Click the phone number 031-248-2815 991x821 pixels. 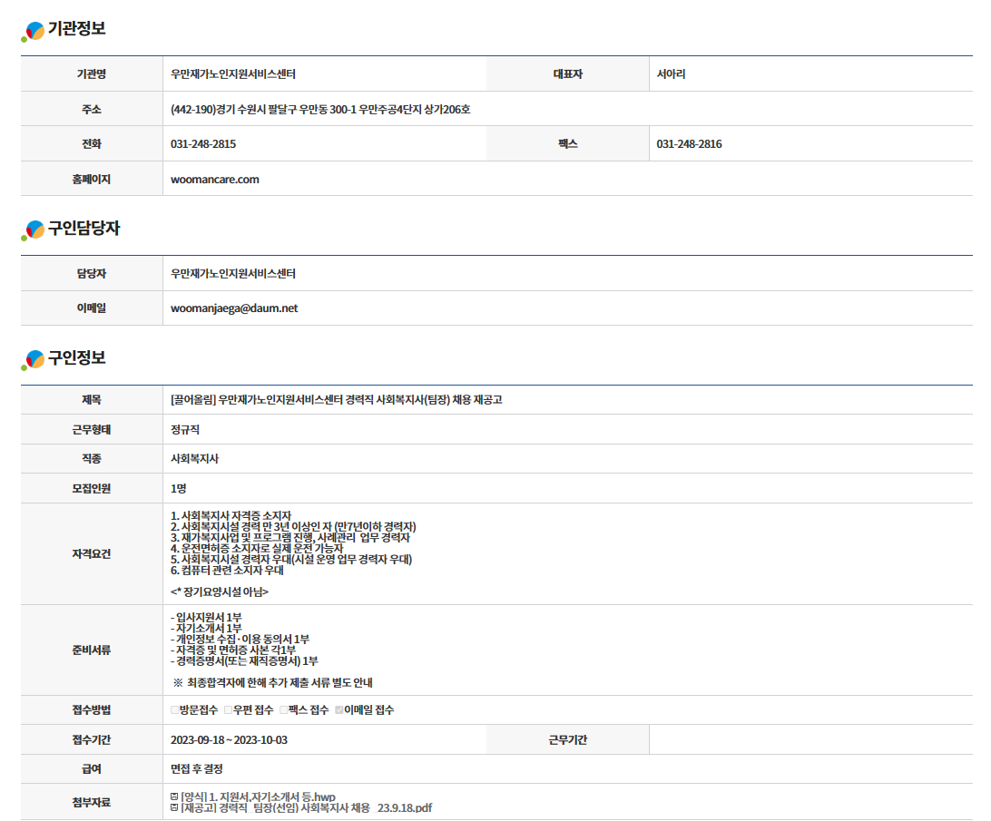pyautogui.click(x=203, y=144)
